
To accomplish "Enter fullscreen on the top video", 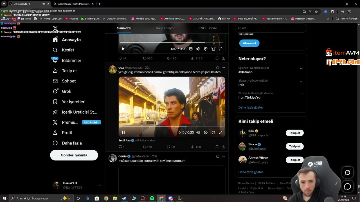I will point(220,49).
